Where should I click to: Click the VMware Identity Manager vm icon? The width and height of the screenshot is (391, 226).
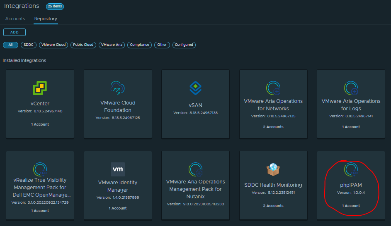point(118,169)
